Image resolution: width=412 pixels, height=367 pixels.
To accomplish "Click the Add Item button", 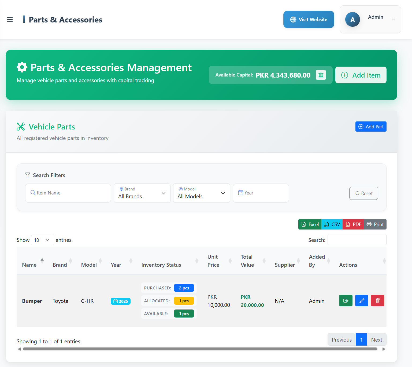I will [x=361, y=75].
